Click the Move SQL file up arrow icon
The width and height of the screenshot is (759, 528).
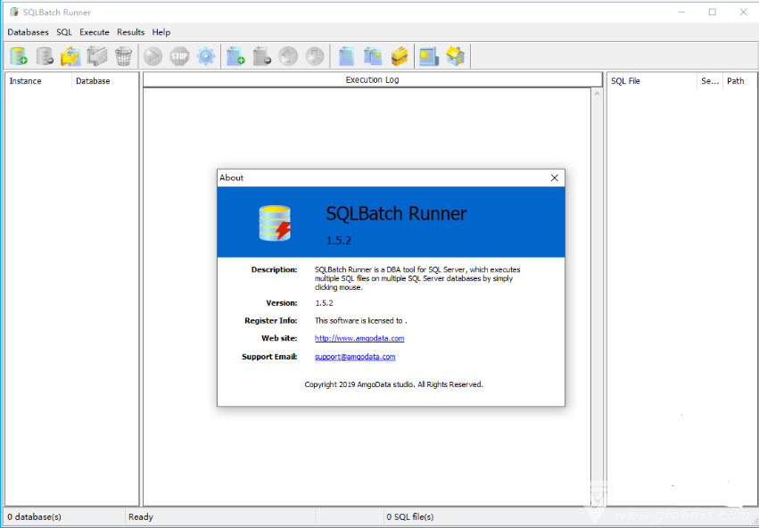[288, 56]
